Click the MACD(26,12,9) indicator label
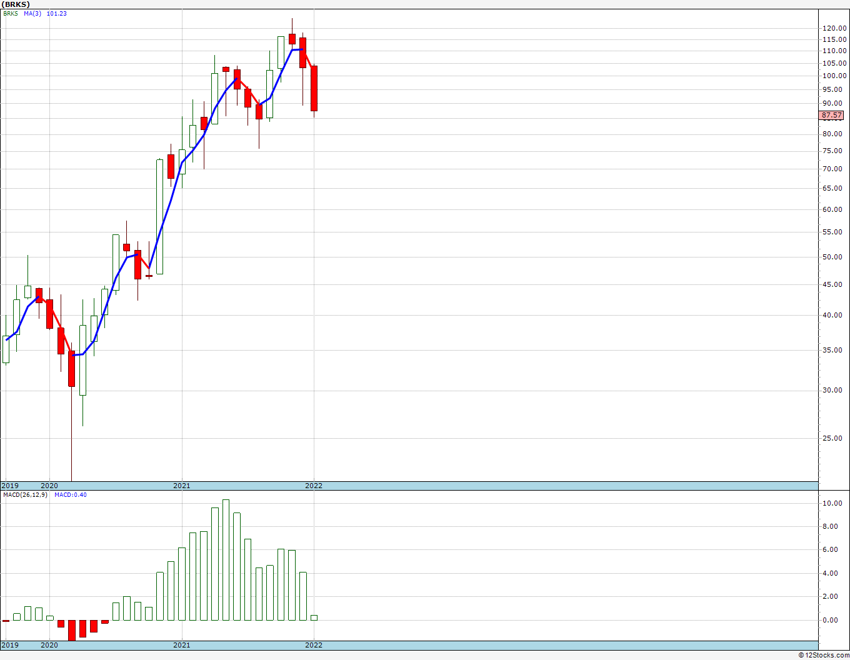The height and width of the screenshot is (660, 850). pyautogui.click(x=26, y=495)
